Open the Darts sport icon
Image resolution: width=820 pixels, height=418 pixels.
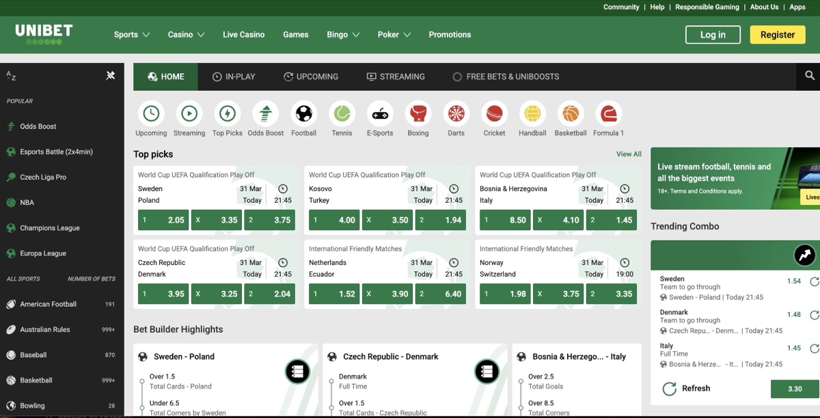pyautogui.click(x=456, y=113)
